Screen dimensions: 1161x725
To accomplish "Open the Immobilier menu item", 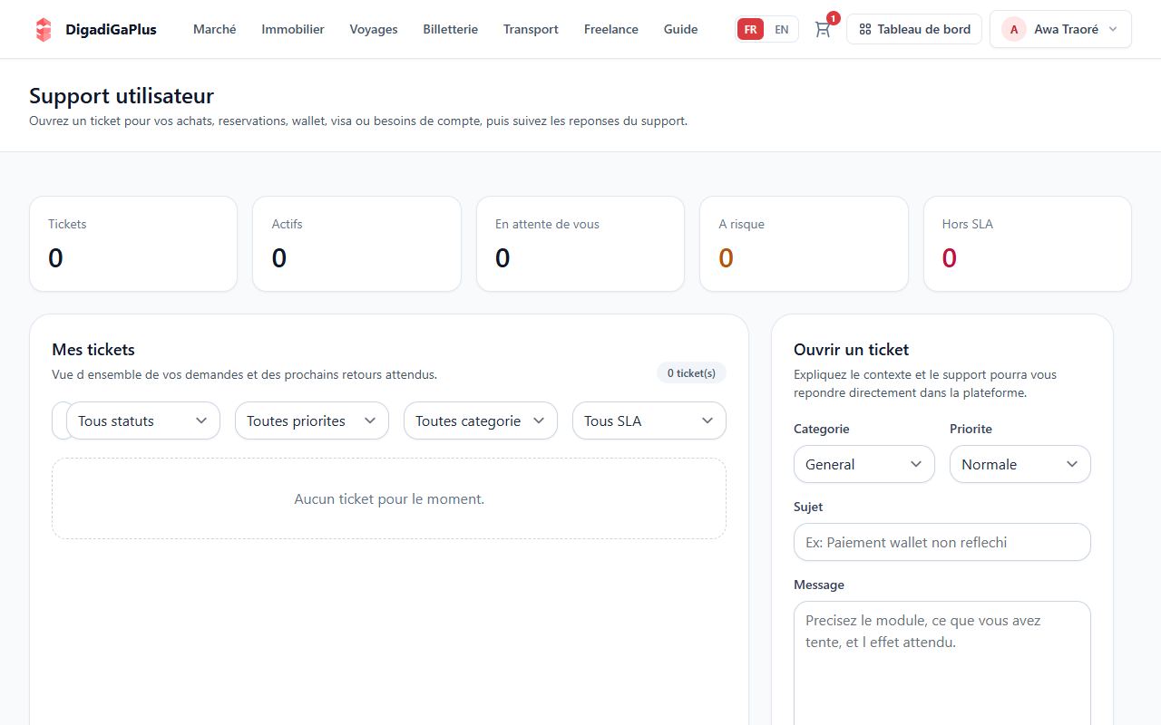I will 293,29.
